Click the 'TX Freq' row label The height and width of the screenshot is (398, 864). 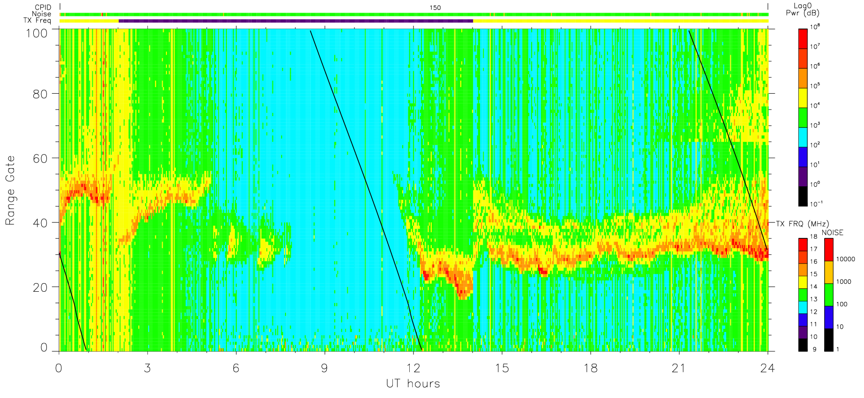(x=38, y=21)
